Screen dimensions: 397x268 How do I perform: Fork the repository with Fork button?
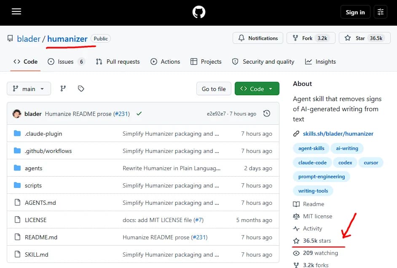click(x=311, y=38)
